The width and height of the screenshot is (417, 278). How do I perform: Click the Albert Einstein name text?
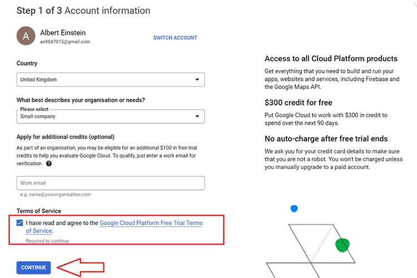coord(63,33)
